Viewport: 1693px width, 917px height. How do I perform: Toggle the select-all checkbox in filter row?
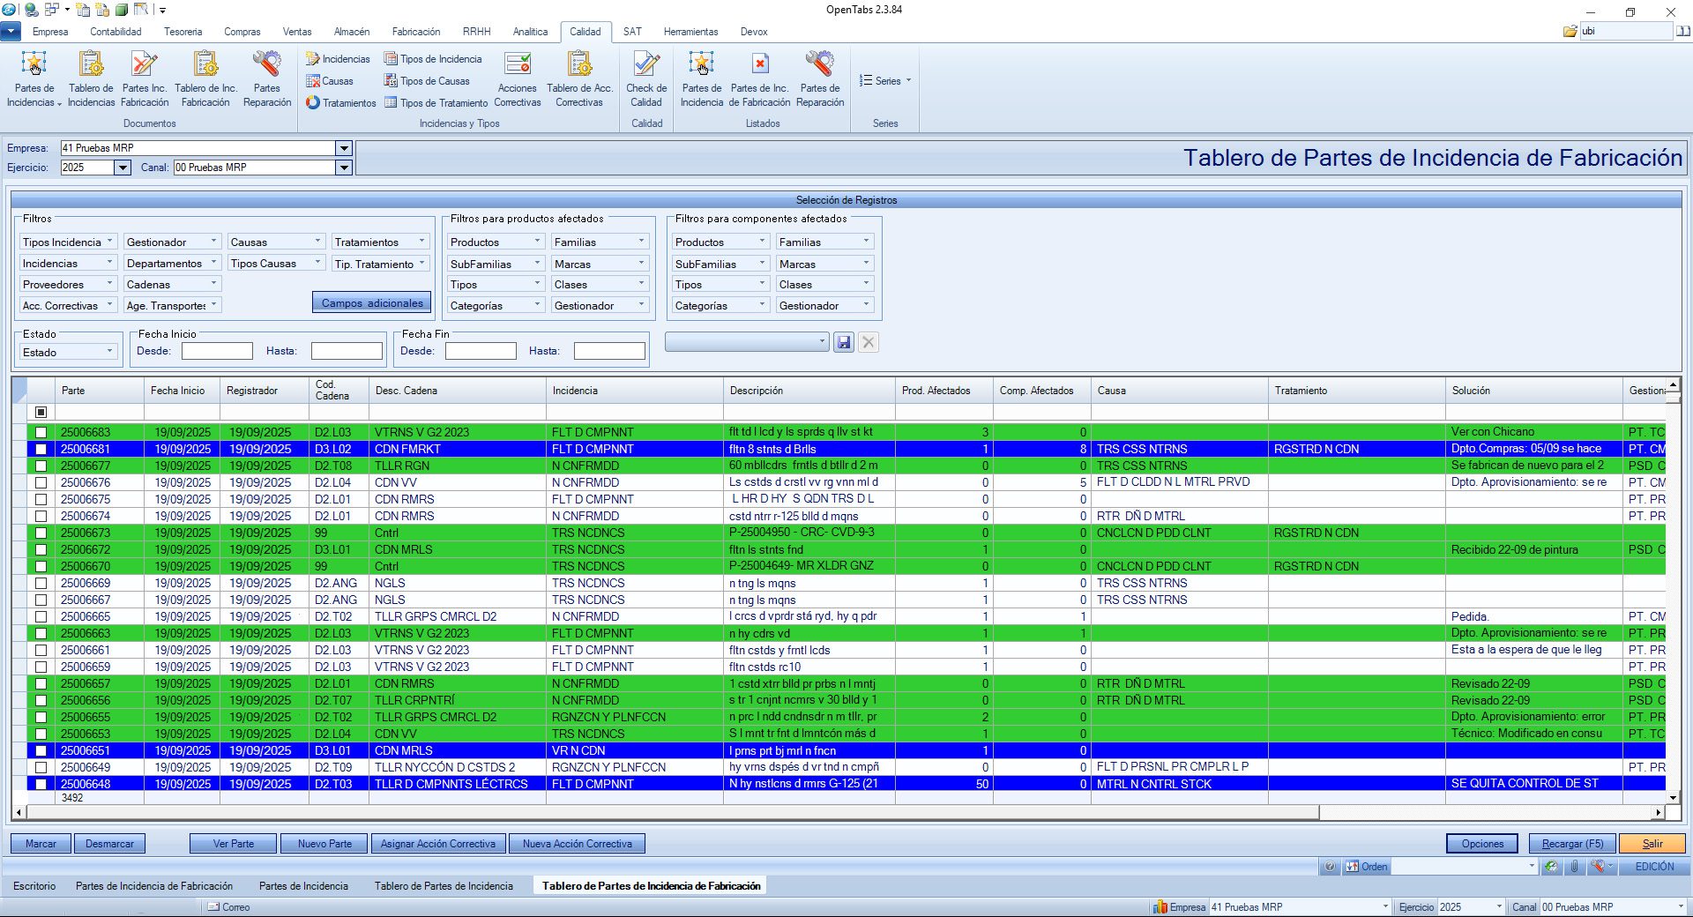tap(41, 413)
